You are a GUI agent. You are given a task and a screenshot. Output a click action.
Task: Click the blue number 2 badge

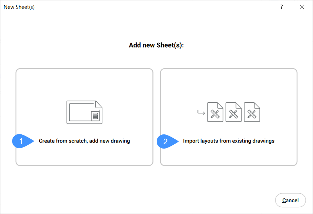point(166,141)
